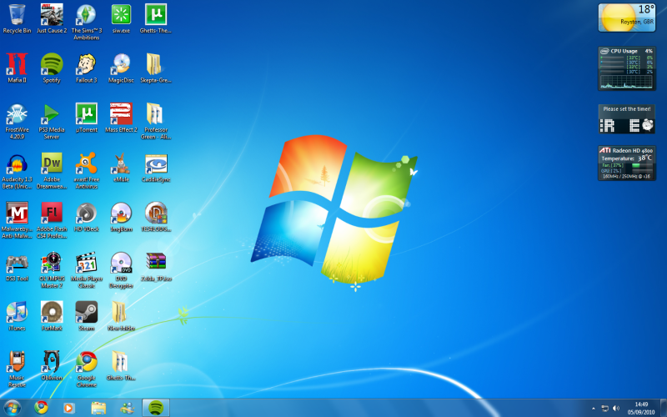Select the siw.exe desktop icon
The height and width of the screenshot is (417, 667).
coord(121,18)
